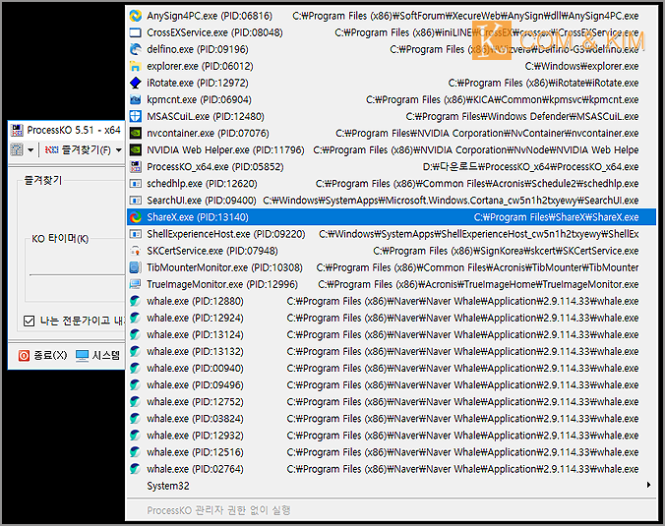Click the nvcontainer.exe NVIDIA icon
This screenshot has width=665, height=526.
[x=136, y=133]
